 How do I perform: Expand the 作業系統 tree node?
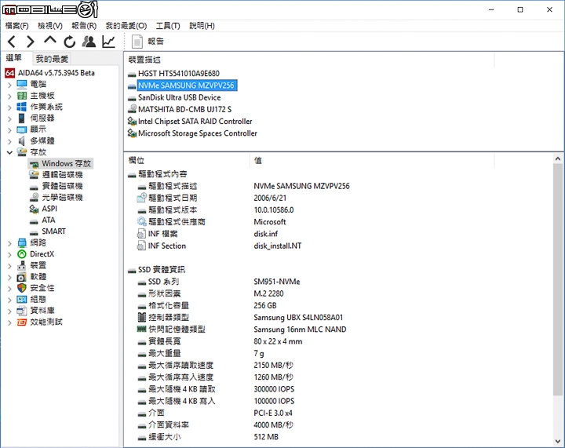click(x=9, y=107)
